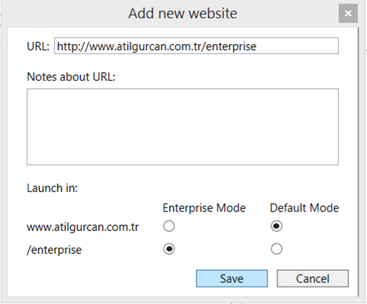Choose Enterprise Mode for /enterprise path
The image size is (367, 304).
point(169,249)
